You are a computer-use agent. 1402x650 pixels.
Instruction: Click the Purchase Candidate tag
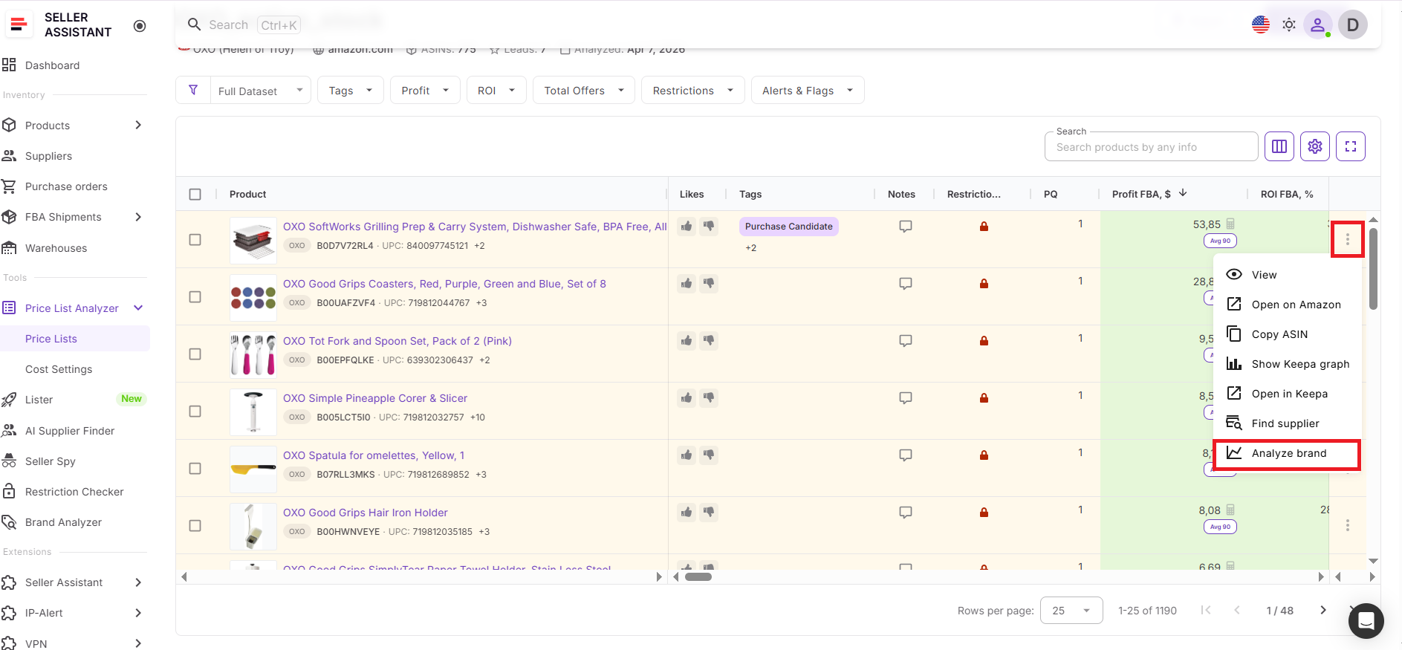(789, 227)
